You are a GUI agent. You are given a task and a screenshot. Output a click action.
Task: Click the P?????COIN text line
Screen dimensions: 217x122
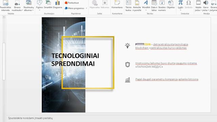click(x=162, y=44)
